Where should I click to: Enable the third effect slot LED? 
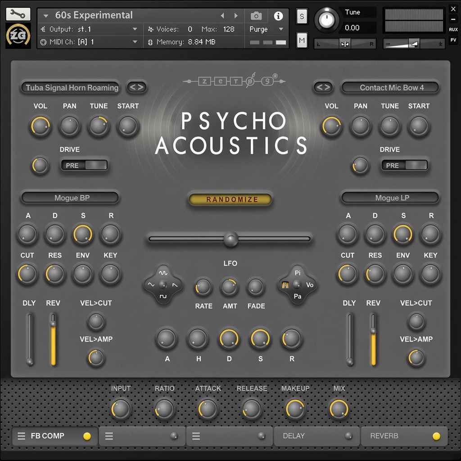coord(262,436)
